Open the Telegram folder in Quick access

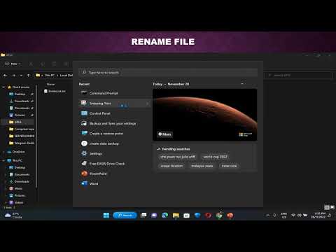click(22, 143)
